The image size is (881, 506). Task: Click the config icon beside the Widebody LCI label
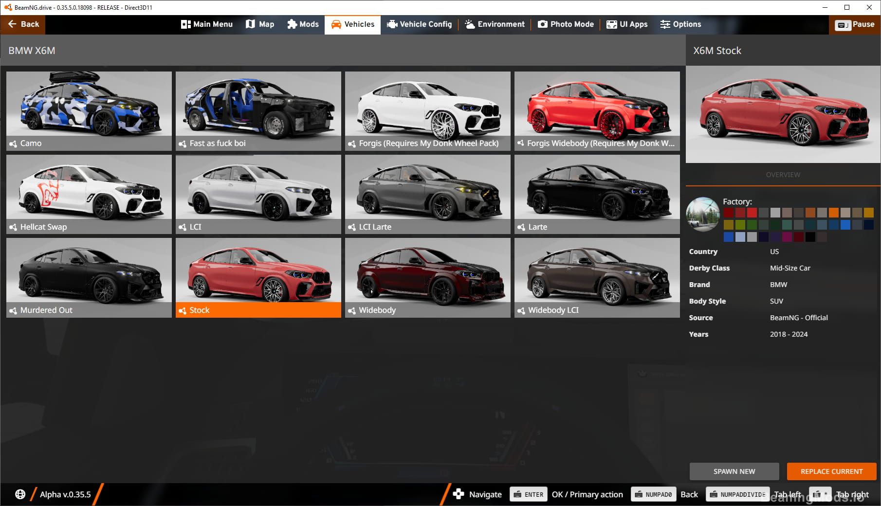(x=521, y=310)
